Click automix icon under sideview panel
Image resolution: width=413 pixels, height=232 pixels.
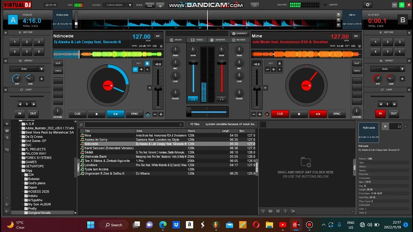coord(263,211)
